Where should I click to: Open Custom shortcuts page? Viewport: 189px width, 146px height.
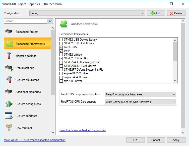(x=27, y=116)
